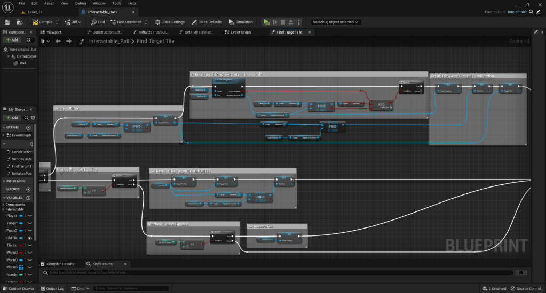Expand the Diff dropdown
The width and height of the screenshot is (546, 293).
74,22
